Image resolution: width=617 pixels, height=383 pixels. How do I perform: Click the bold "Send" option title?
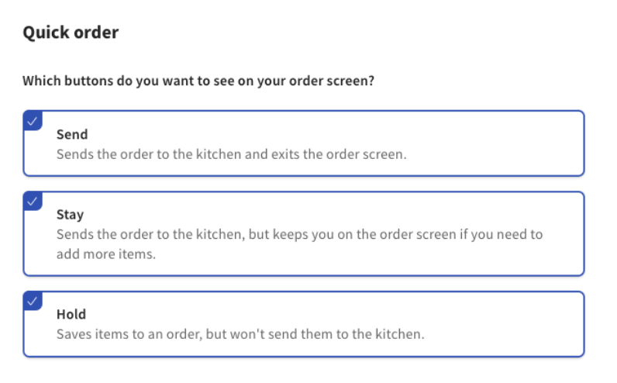tap(72, 135)
